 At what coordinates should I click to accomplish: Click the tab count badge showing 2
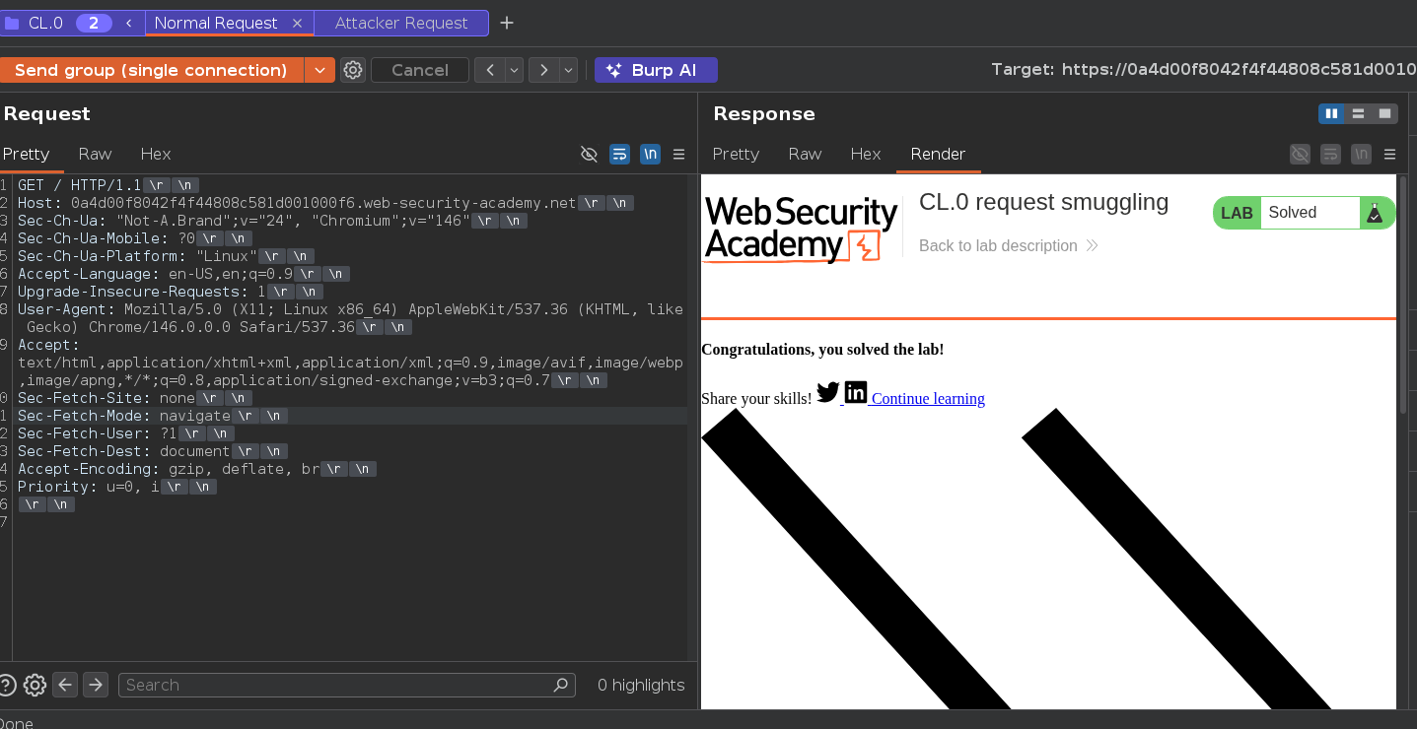(94, 23)
